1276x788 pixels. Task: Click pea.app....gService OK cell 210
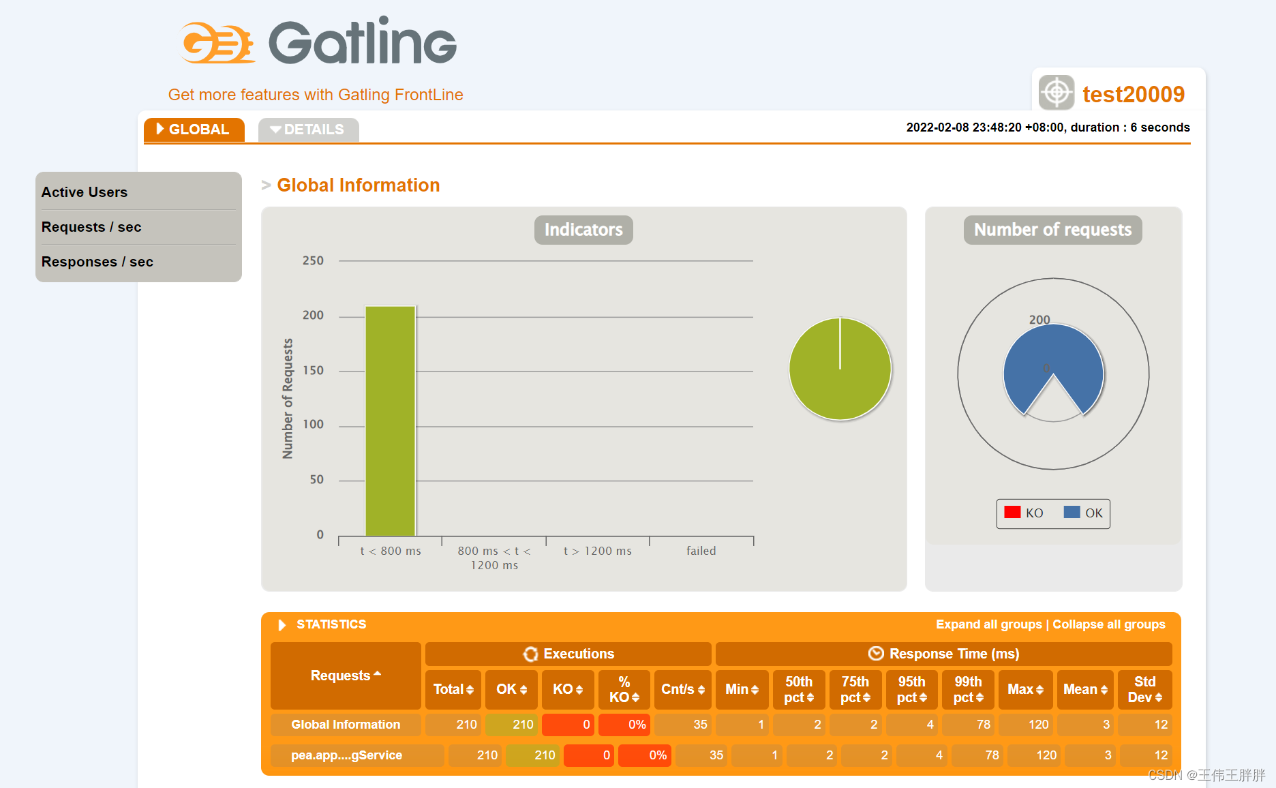532,755
